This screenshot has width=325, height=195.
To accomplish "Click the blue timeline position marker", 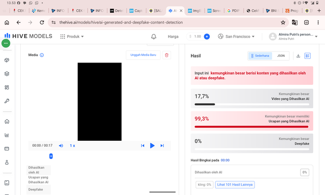I will pyautogui.click(x=51, y=156).
